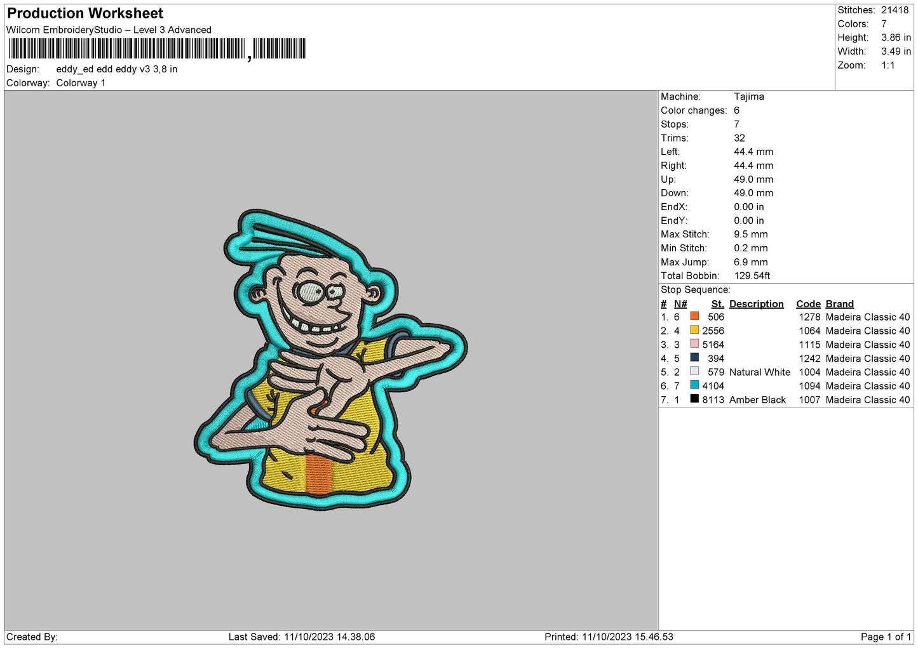
Task: Click the Machine value Tajima
Action: (749, 96)
